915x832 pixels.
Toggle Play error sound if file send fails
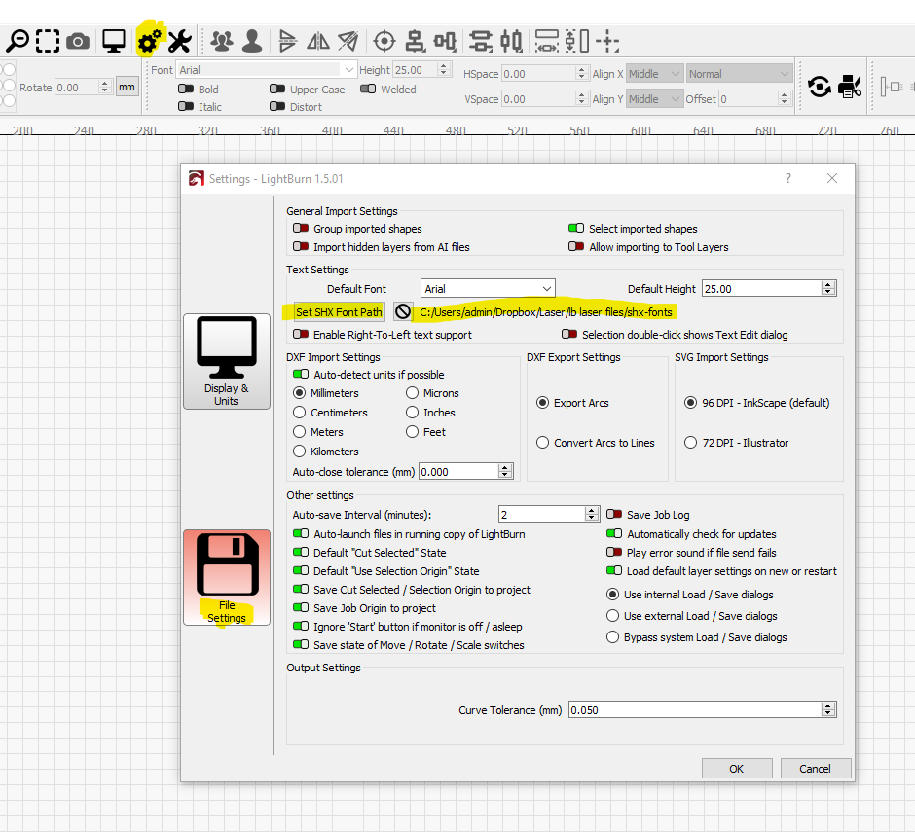(614, 552)
